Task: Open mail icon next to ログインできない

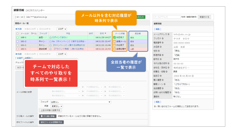Action: coord(51,38)
